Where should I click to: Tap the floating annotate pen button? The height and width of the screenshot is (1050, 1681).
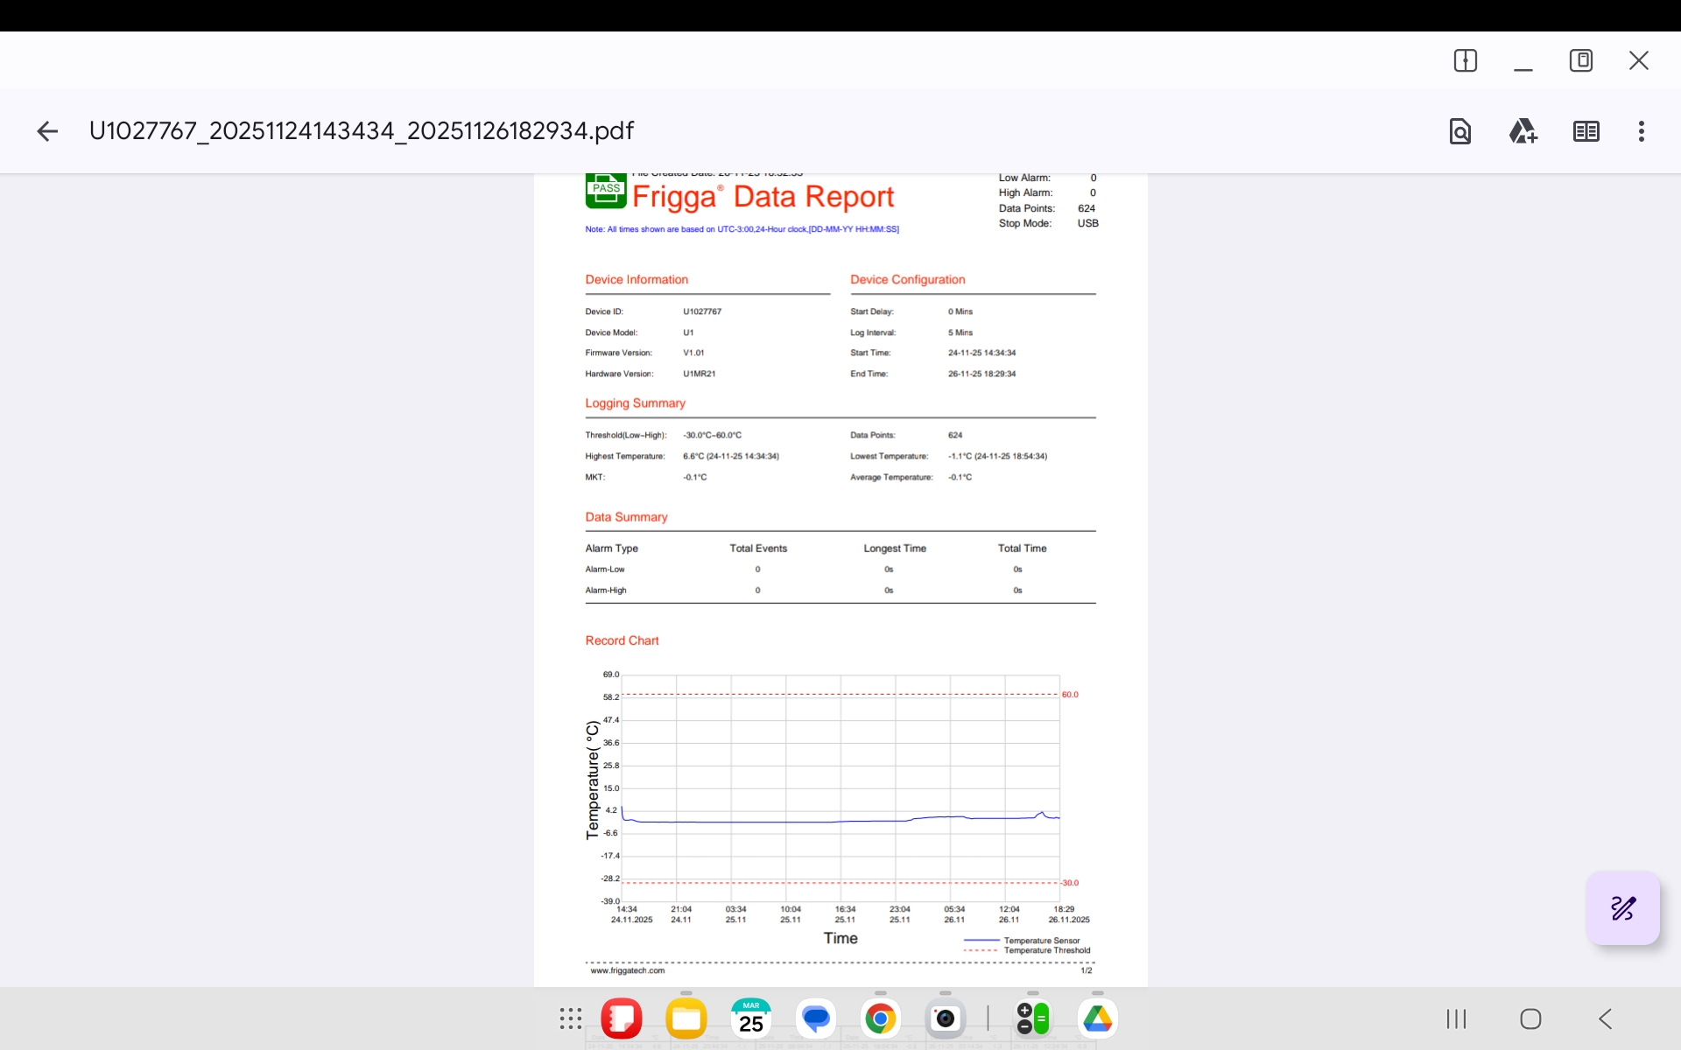[1622, 908]
